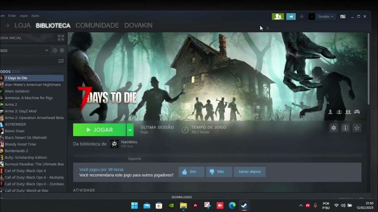Open NVIDIA app in taskbar
The width and height of the screenshot is (378, 212).
171,206
